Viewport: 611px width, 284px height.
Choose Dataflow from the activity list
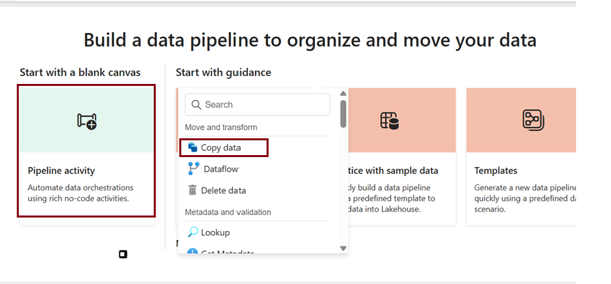click(x=221, y=169)
